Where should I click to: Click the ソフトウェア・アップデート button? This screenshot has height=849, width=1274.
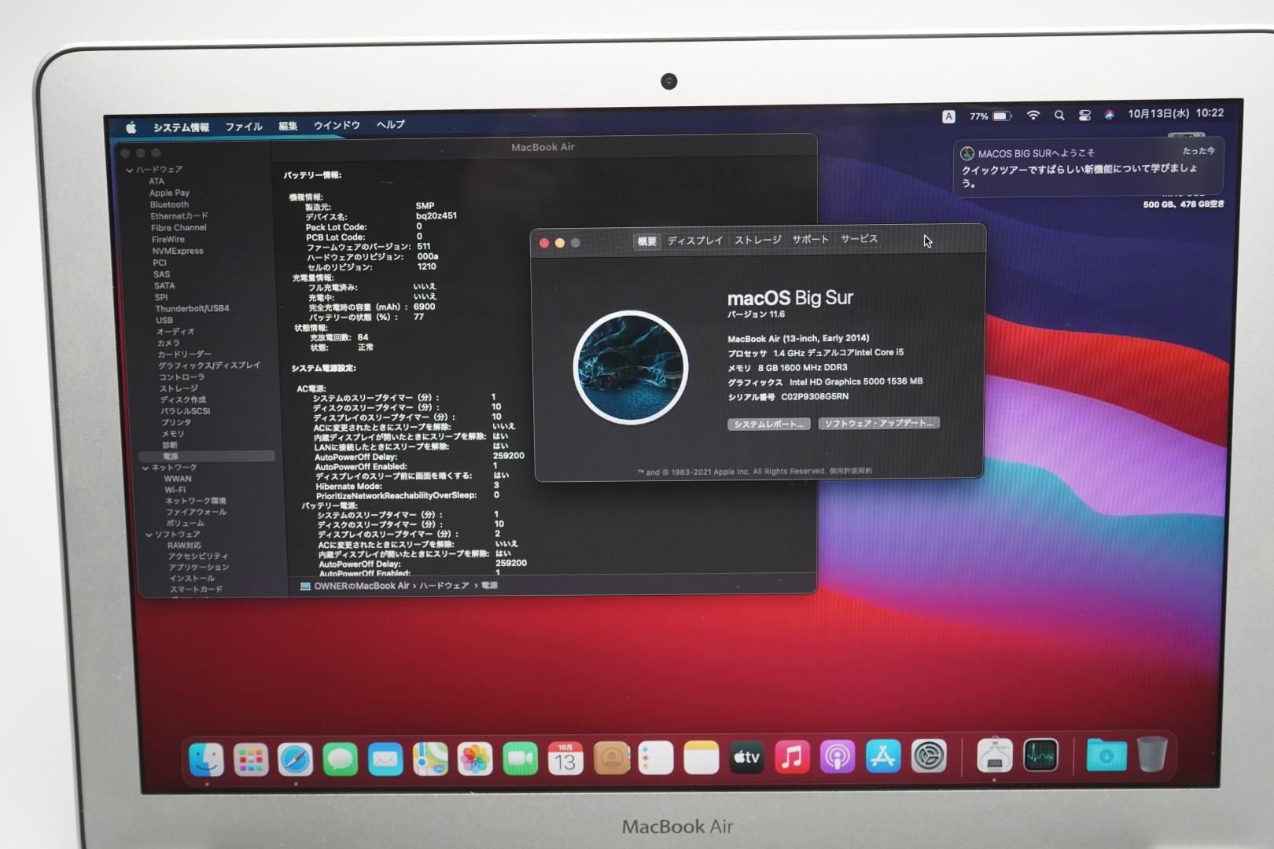pyautogui.click(x=878, y=423)
